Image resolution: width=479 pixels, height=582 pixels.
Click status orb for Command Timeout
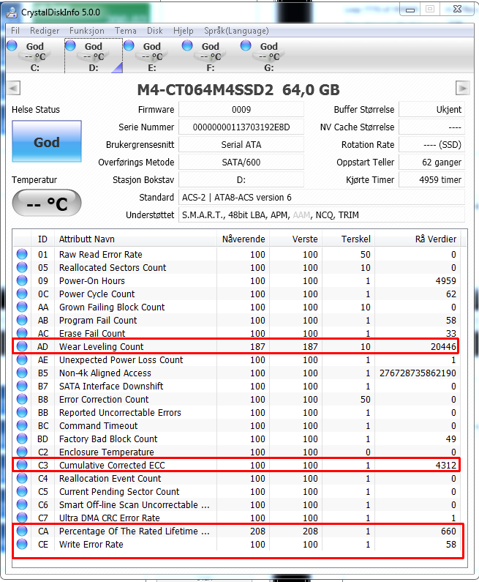click(x=22, y=425)
